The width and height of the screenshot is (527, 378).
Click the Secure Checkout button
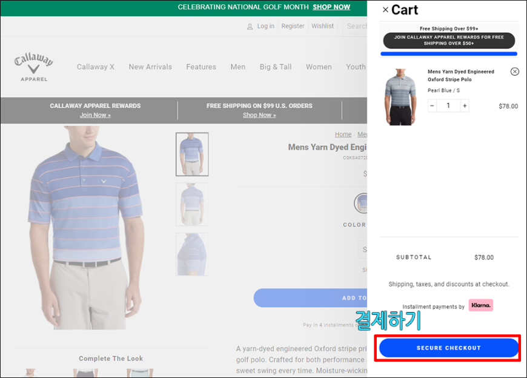coord(449,348)
